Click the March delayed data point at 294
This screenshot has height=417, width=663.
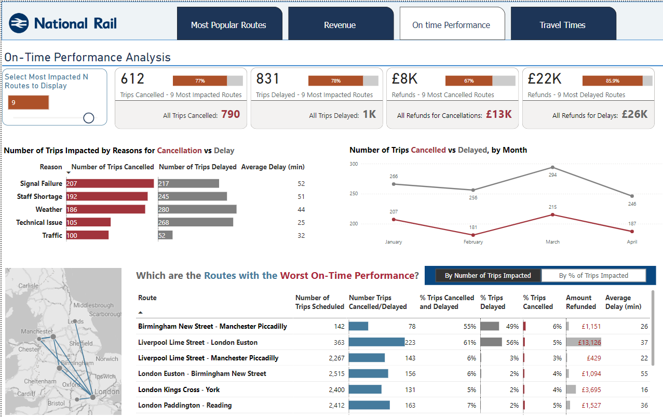(552, 168)
